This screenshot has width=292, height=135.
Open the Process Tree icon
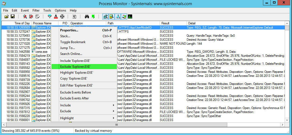(74, 17)
